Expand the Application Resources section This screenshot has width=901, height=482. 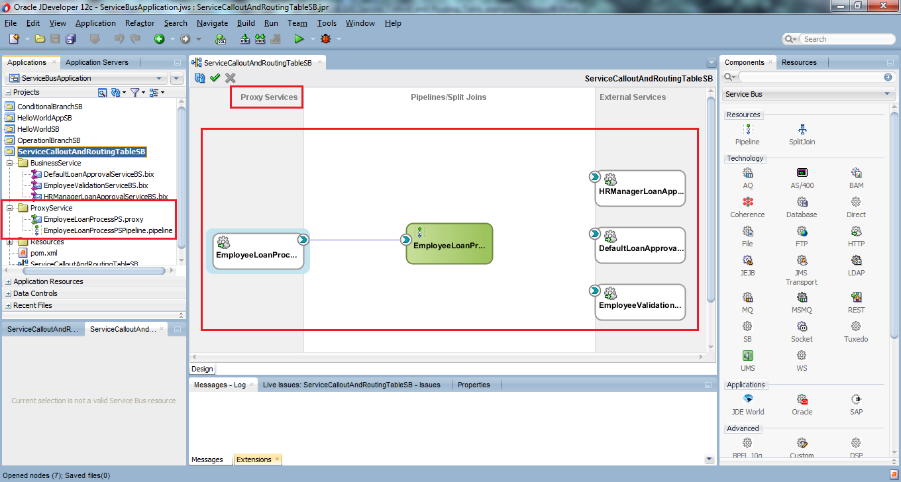[8, 281]
